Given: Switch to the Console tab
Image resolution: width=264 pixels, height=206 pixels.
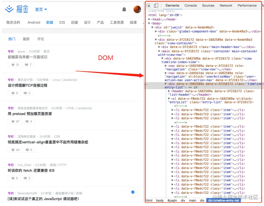Looking at the screenshot, I should click(191, 5).
